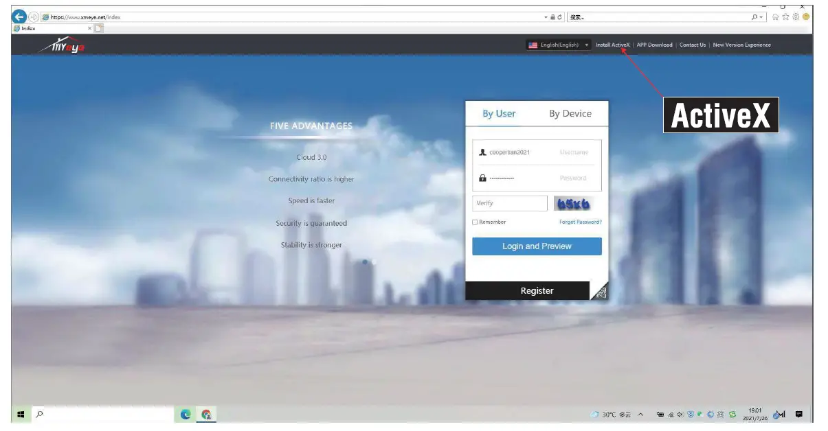828x431 pixels.
Task: Click the taskbar search magnifier
Action: tap(40, 415)
